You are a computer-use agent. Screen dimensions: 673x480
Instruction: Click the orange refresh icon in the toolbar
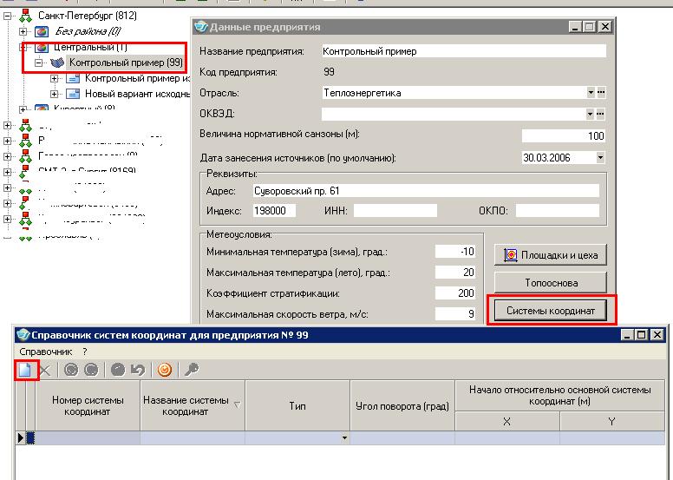pos(164,370)
